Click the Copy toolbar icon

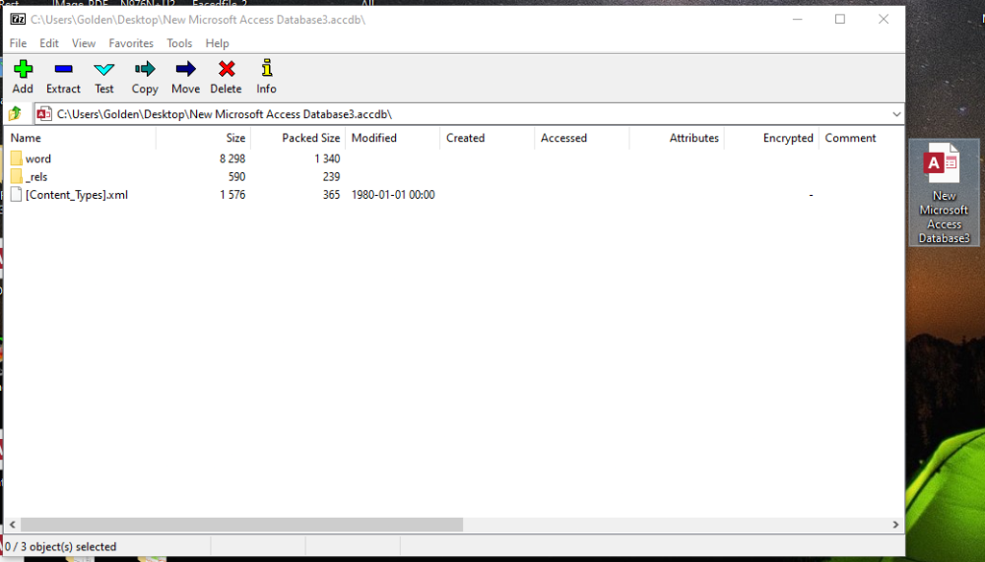(145, 69)
